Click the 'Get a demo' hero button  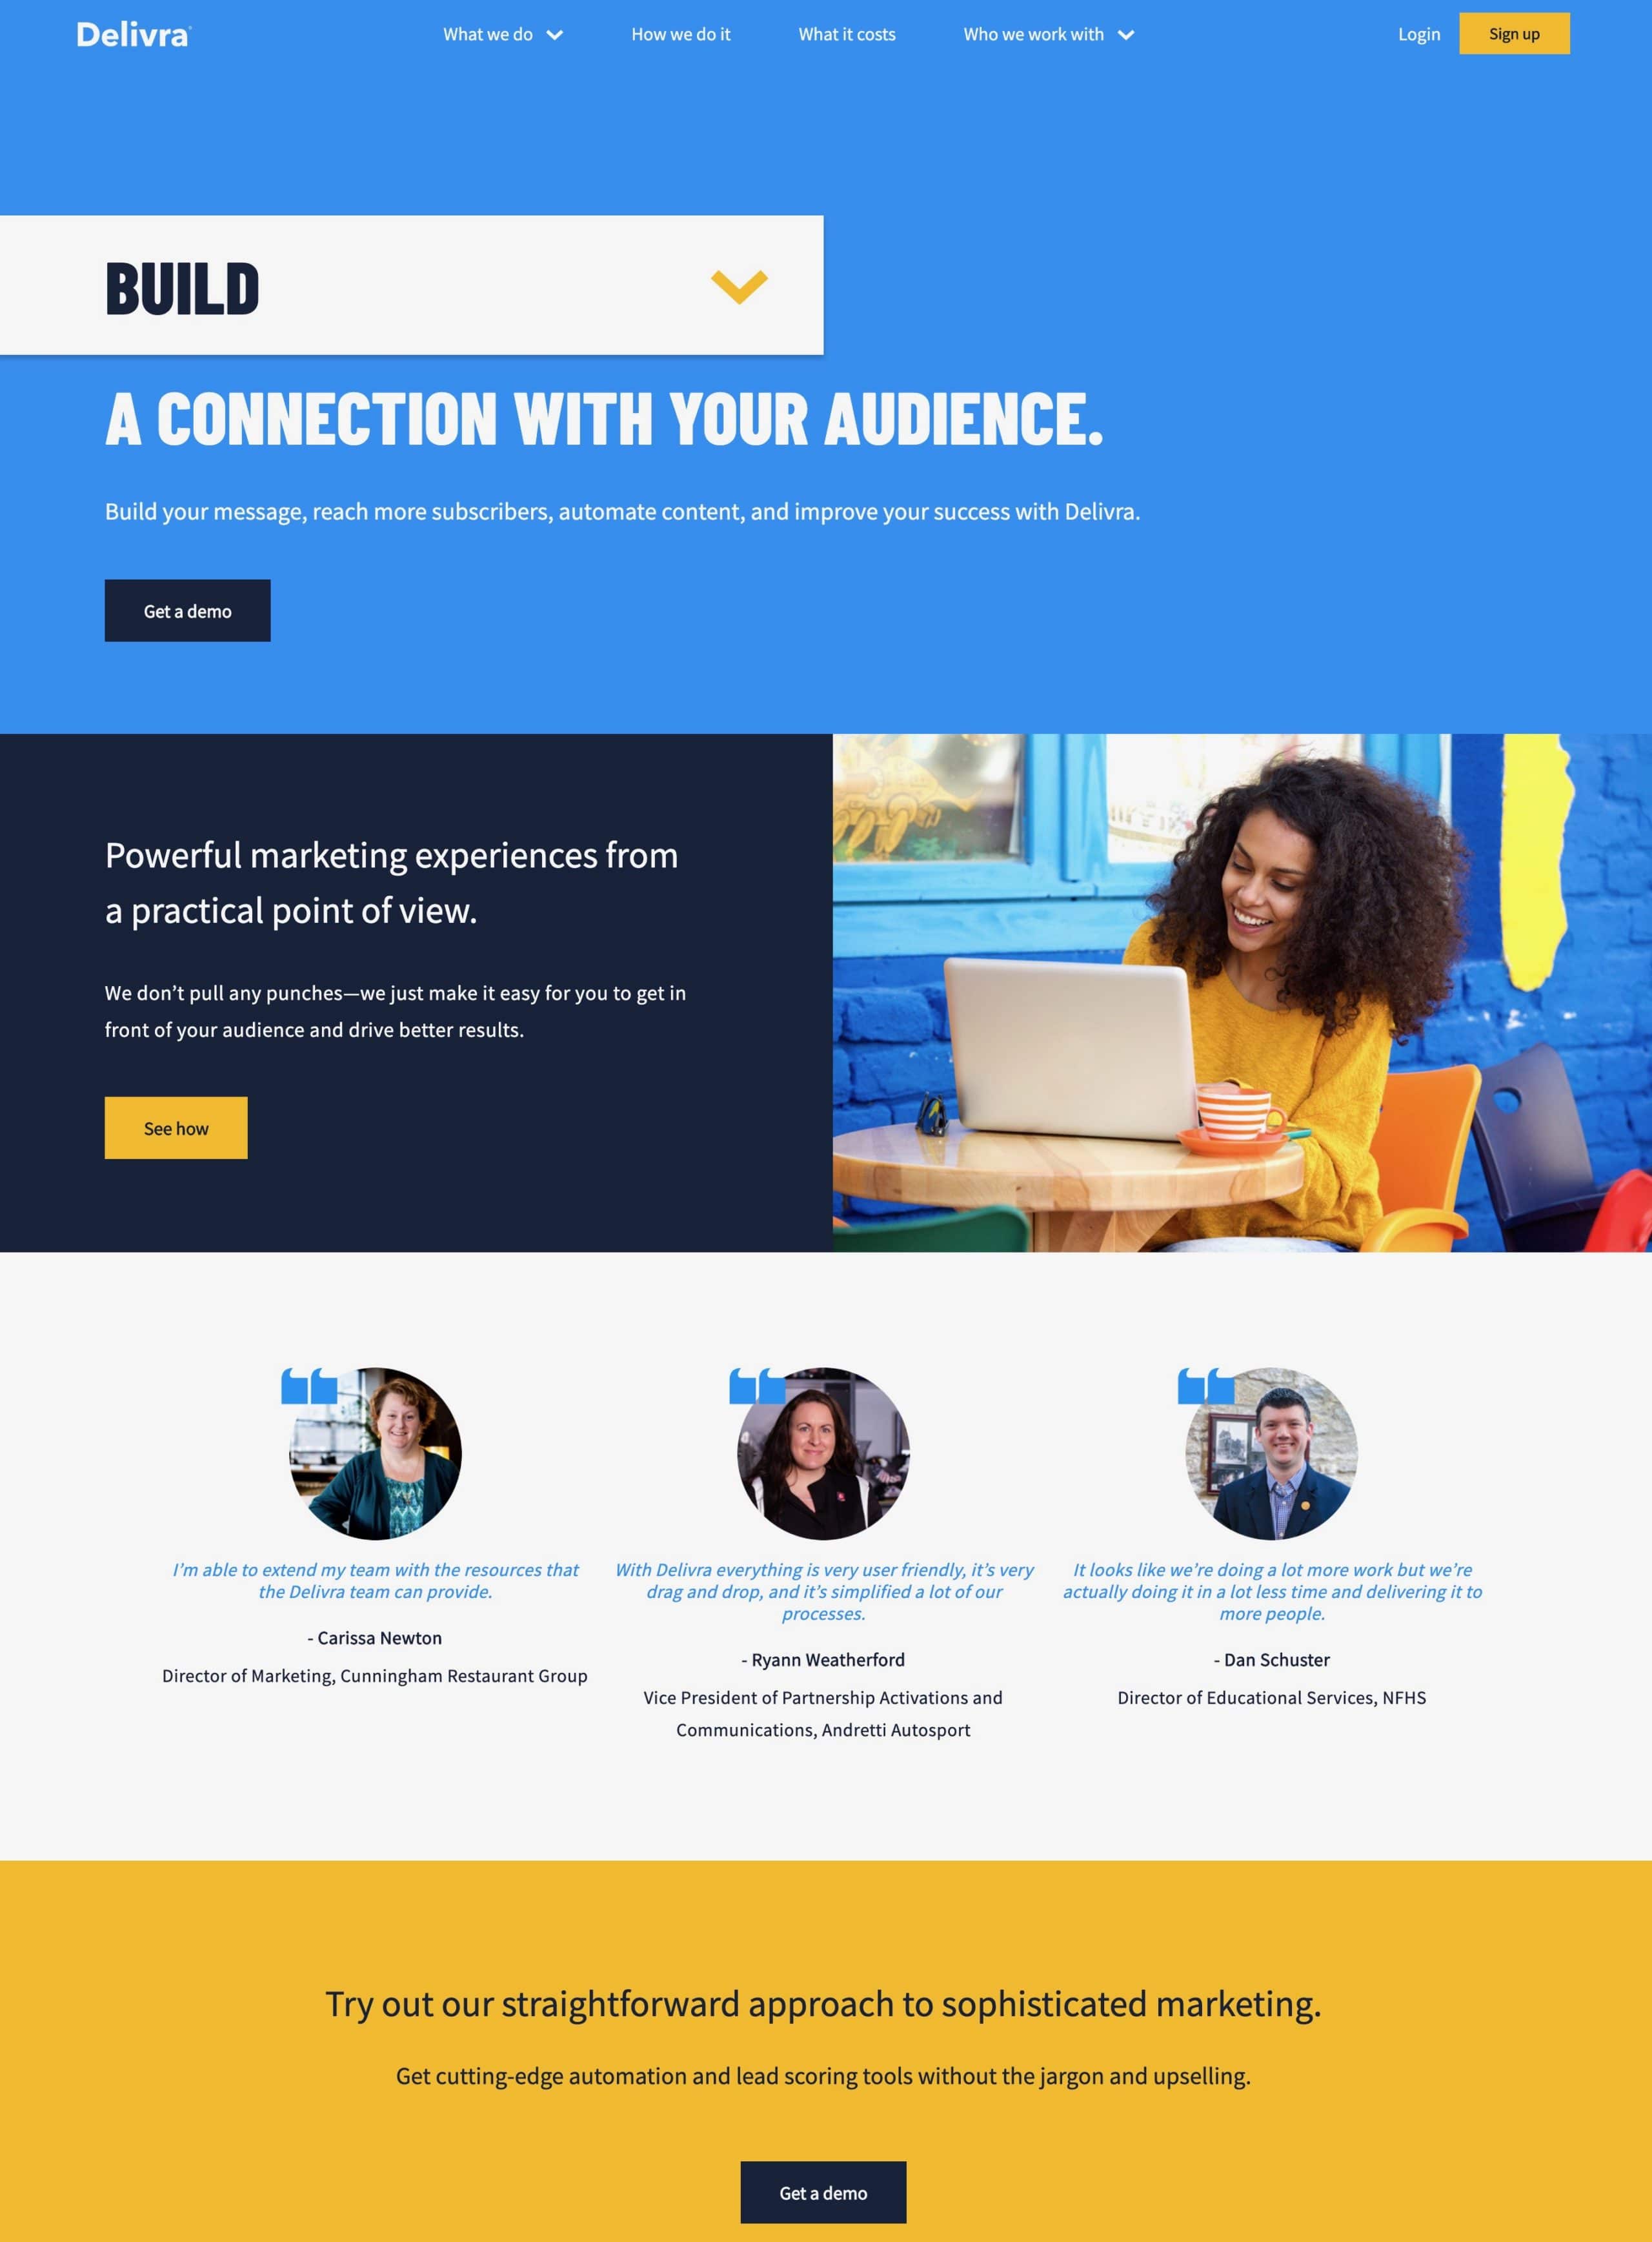tap(188, 609)
